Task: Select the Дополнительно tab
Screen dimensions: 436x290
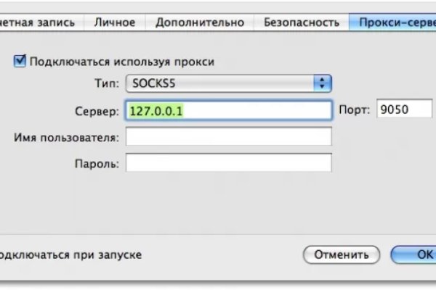Action: point(198,22)
